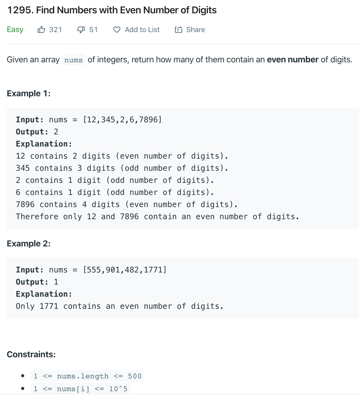Click the nums[i] <= 10^5 constraint
This screenshot has height=396, width=359.
pyautogui.click(x=81, y=389)
